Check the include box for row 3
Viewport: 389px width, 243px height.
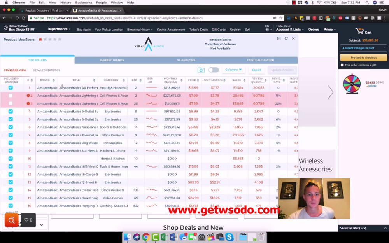pyautogui.click(x=11, y=103)
